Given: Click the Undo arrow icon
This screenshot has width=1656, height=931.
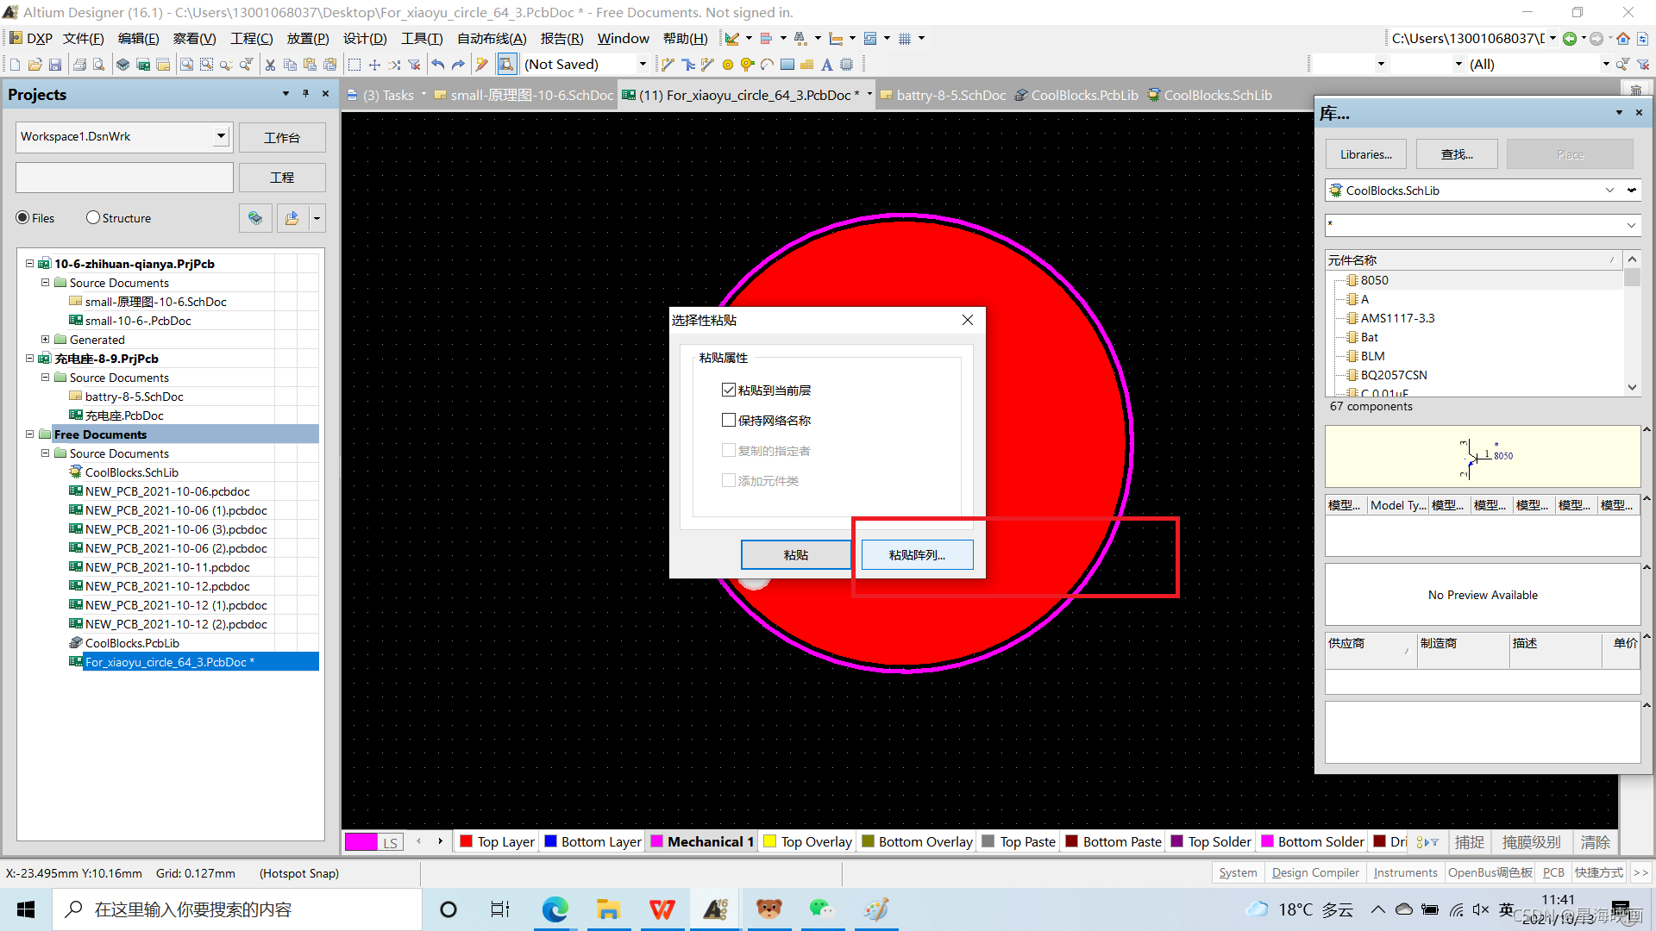Looking at the screenshot, I should [x=438, y=65].
